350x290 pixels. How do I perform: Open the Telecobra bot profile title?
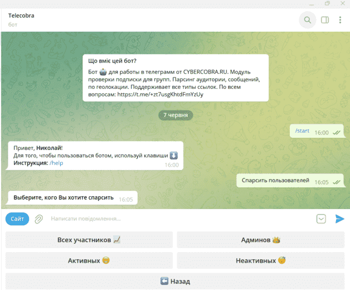(21, 16)
